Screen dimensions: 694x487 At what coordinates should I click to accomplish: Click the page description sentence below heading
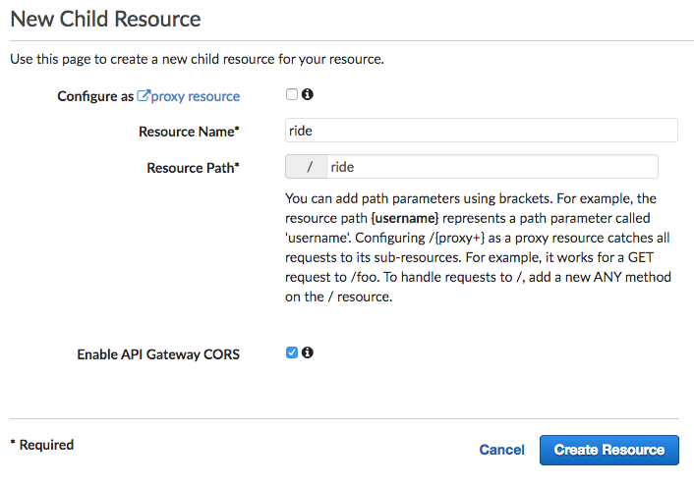(197, 59)
